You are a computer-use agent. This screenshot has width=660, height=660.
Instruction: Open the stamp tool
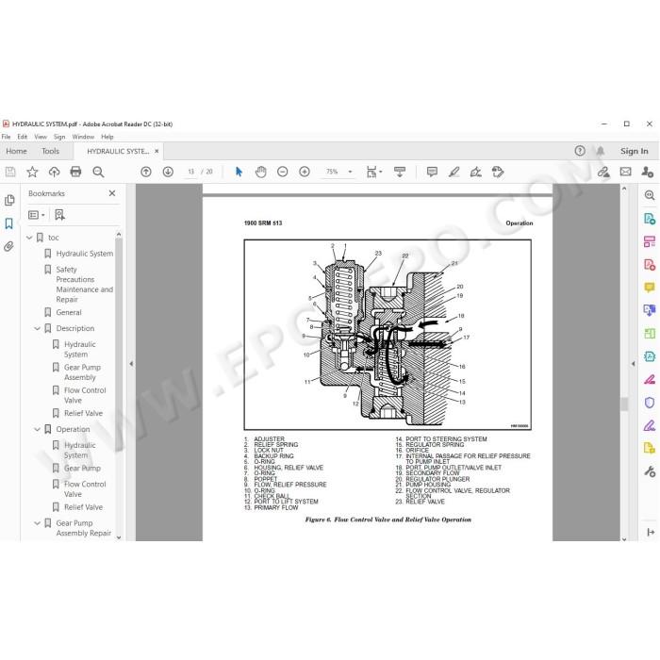coord(498,172)
